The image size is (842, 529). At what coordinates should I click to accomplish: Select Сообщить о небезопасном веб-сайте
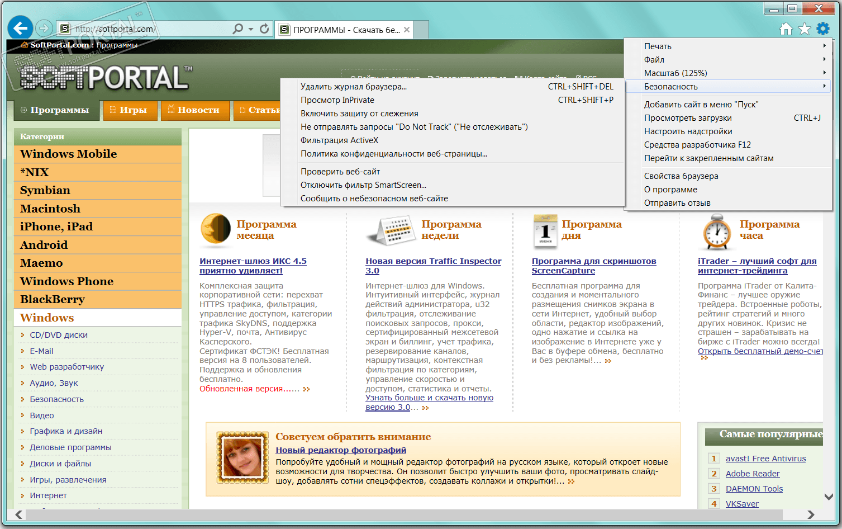[453, 198]
